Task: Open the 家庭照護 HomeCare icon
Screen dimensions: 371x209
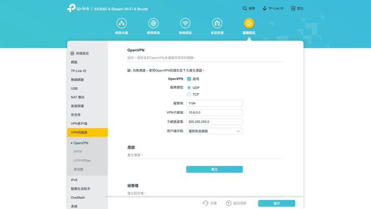Action: click(217, 23)
